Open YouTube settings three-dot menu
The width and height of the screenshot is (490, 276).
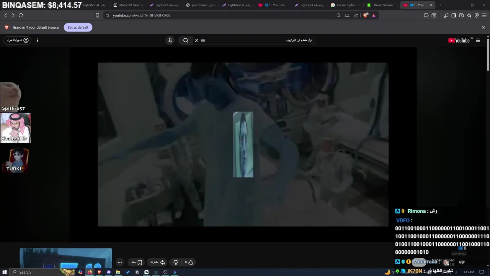pyautogui.click(x=37, y=40)
